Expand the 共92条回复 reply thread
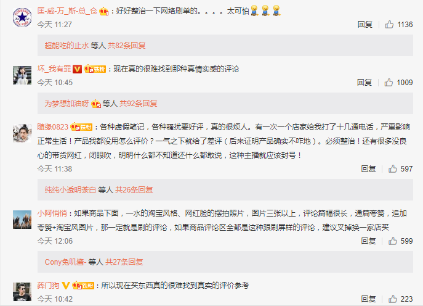423x306 pixels. [139, 104]
